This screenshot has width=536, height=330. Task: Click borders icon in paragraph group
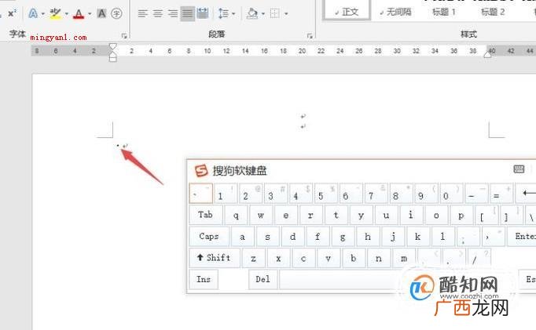[x=274, y=13]
